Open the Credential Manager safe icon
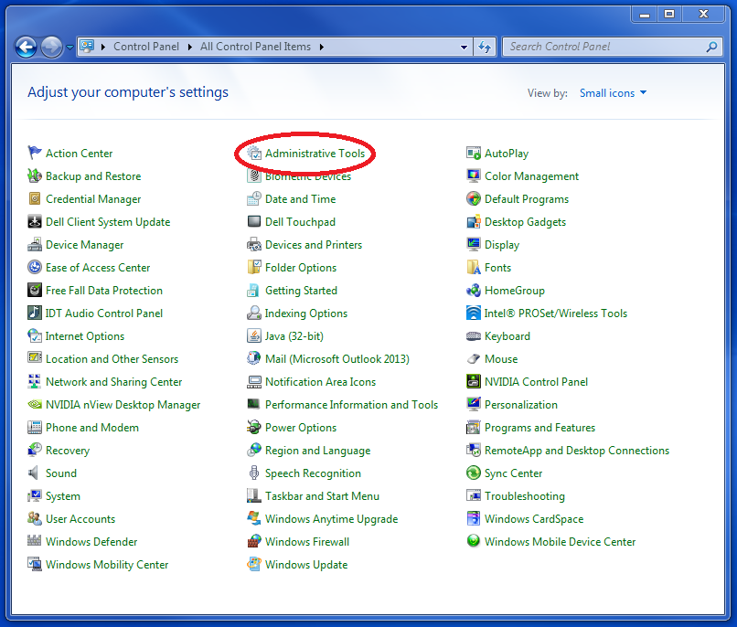737x627 pixels. tap(35, 198)
